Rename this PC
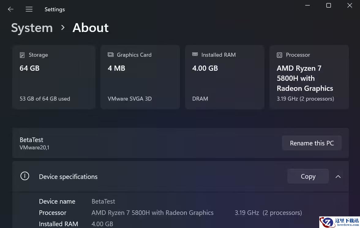Screen dimensions: 360x228 [312, 143]
